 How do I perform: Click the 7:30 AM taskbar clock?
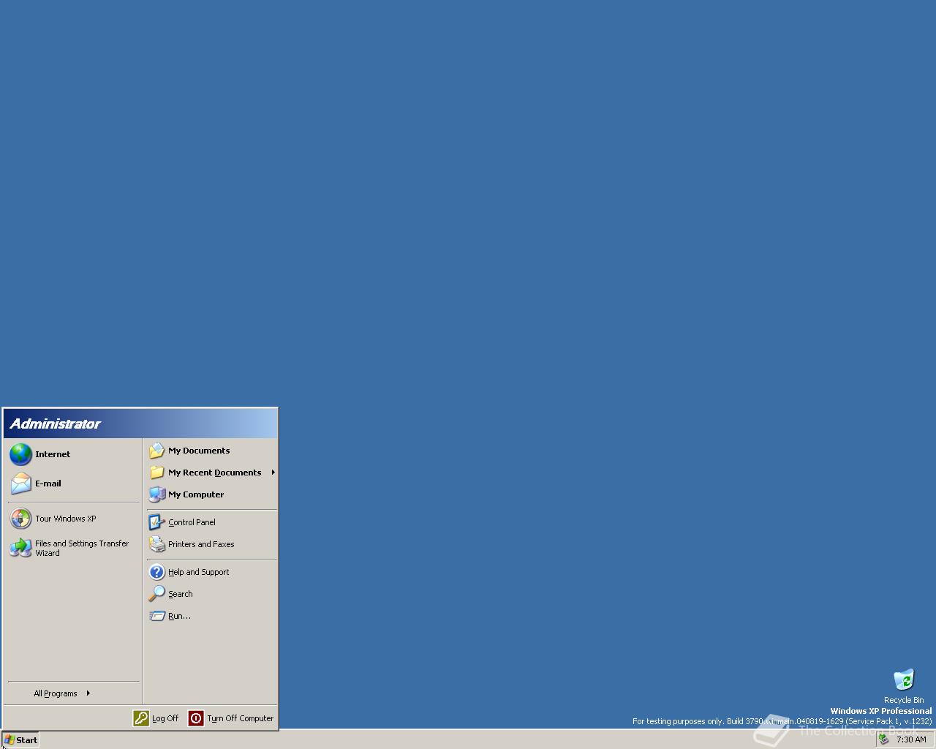(911, 739)
